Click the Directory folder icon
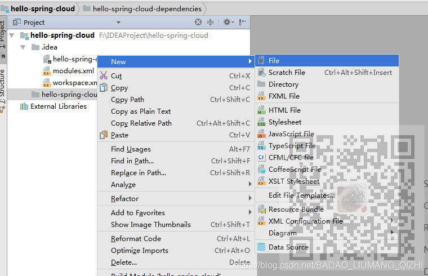 click(261, 84)
